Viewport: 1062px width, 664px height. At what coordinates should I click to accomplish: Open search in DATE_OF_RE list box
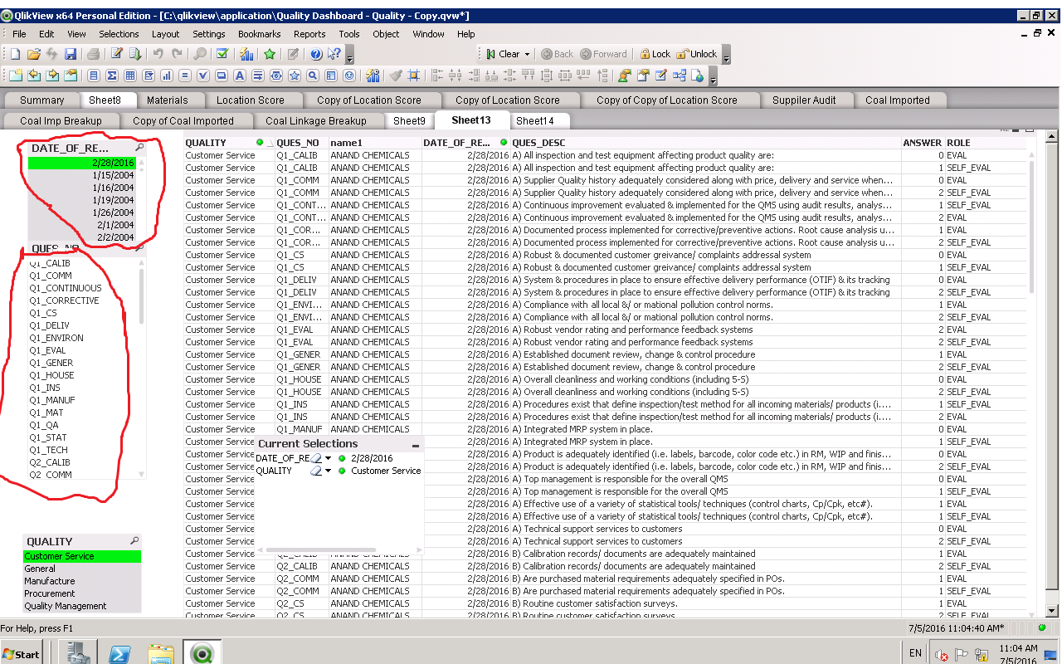click(x=139, y=148)
